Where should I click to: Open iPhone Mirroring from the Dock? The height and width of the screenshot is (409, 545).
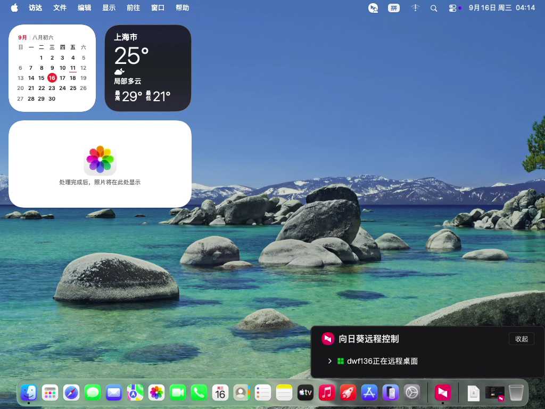pyautogui.click(x=391, y=392)
